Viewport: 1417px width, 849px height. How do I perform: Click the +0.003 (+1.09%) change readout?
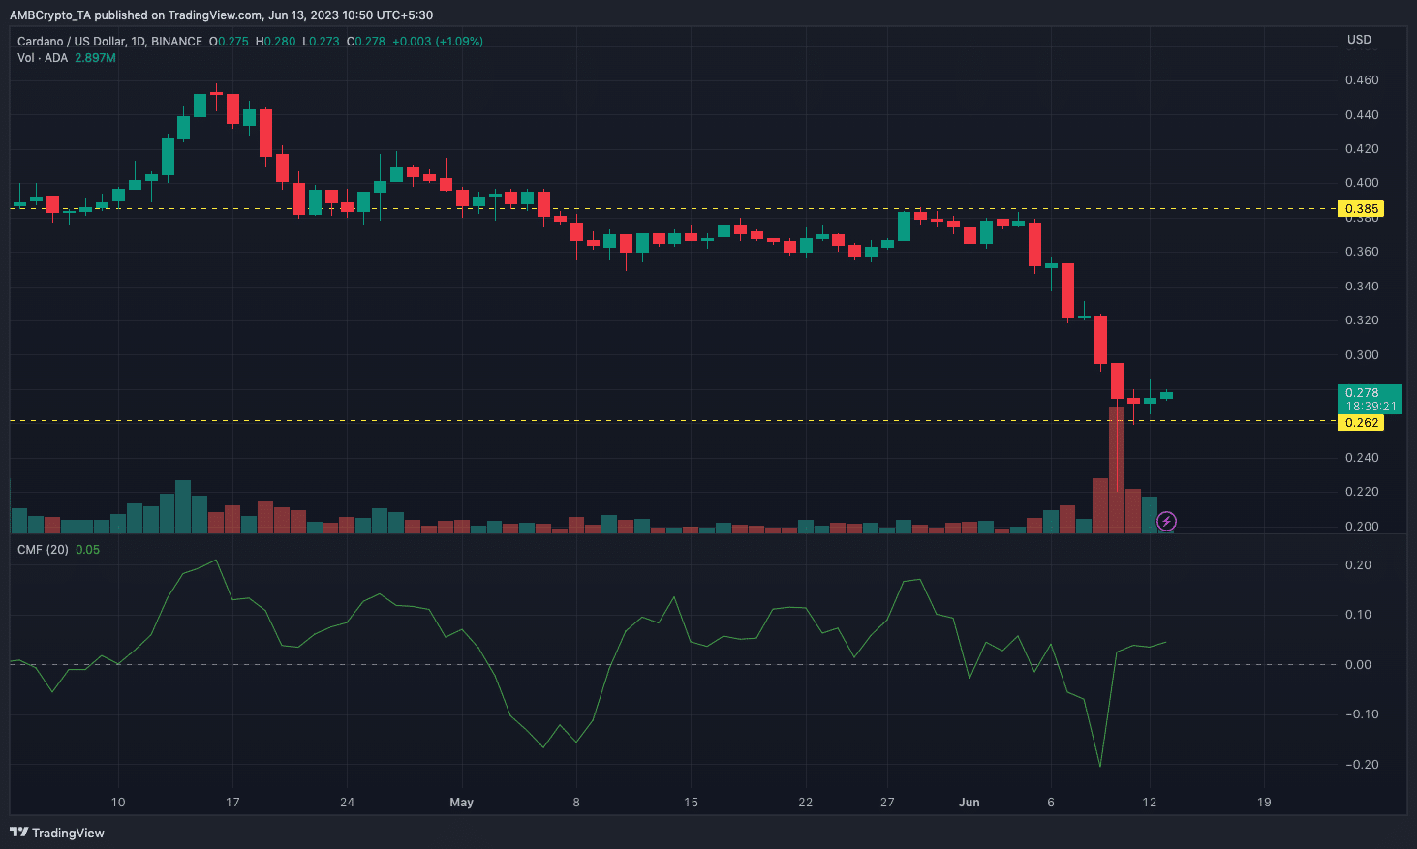(438, 42)
